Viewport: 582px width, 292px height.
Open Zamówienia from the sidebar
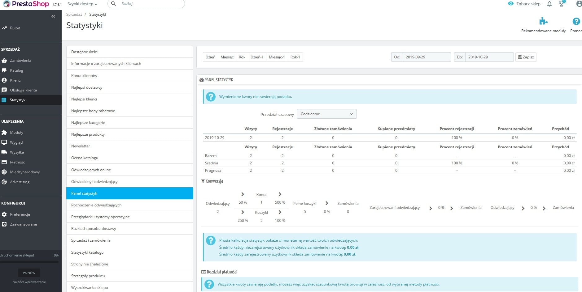pos(20,61)
